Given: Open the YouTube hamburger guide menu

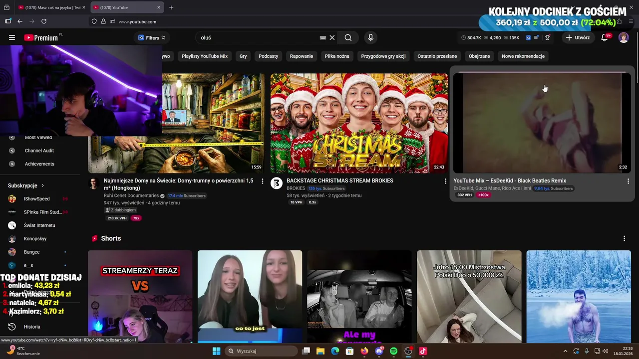Looking at the screenshot, I should (12, 37).
